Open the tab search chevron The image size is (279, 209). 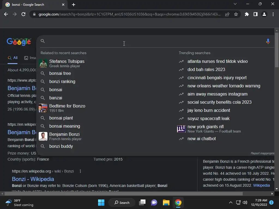(x=235, y=4)
